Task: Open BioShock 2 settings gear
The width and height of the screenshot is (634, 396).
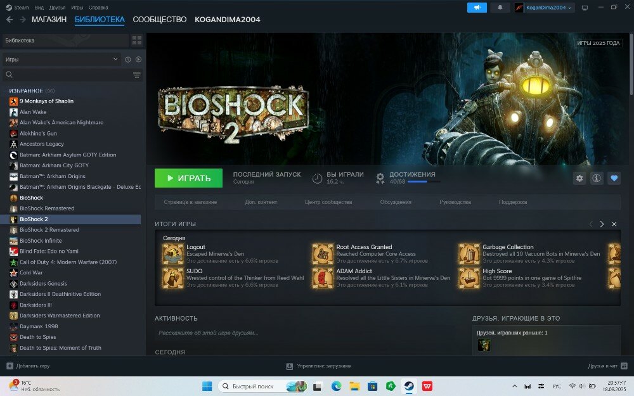Action: click(579, 178)
